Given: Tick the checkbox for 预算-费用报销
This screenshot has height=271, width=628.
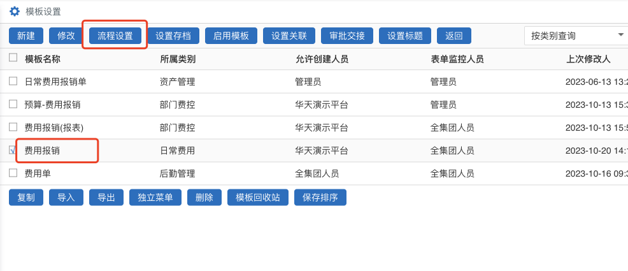Looking at the screenshot, I should [x=13, y=104].
